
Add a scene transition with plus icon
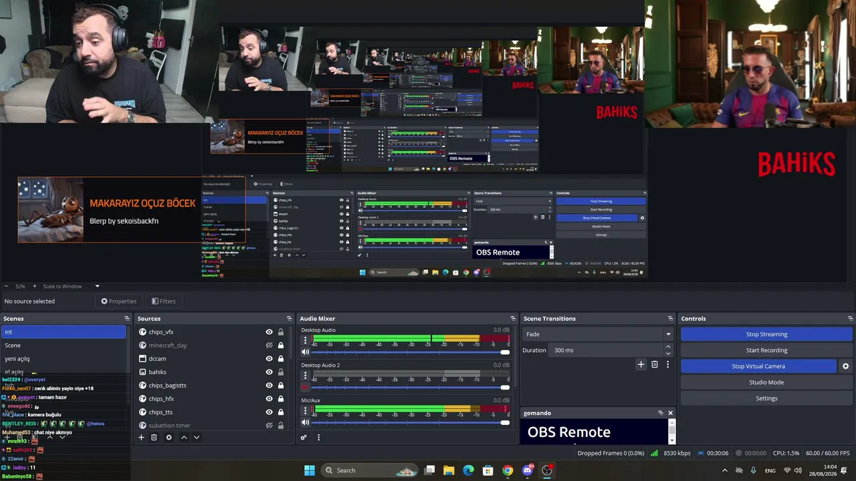[x=641, y=365]
